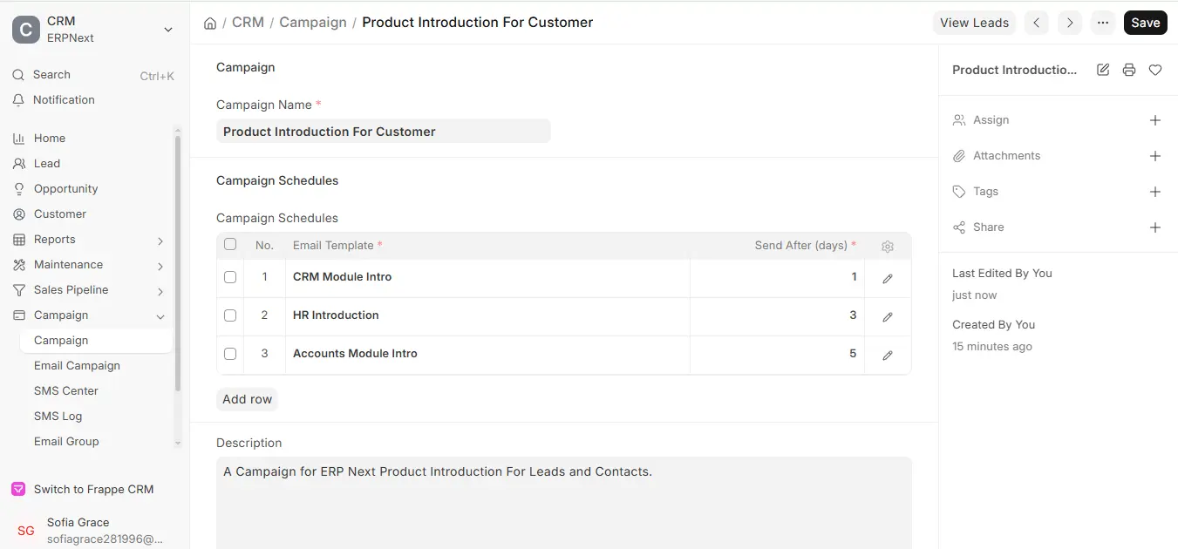
Task: Open the CRM workspace switcher dropdown
Action: (168, 30)
